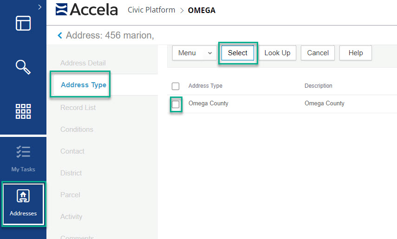Image resolution: width=397 pixels, height=239 pixels.
Task: Open the Addresses icon in sidebar
Action: click(23, 197)
